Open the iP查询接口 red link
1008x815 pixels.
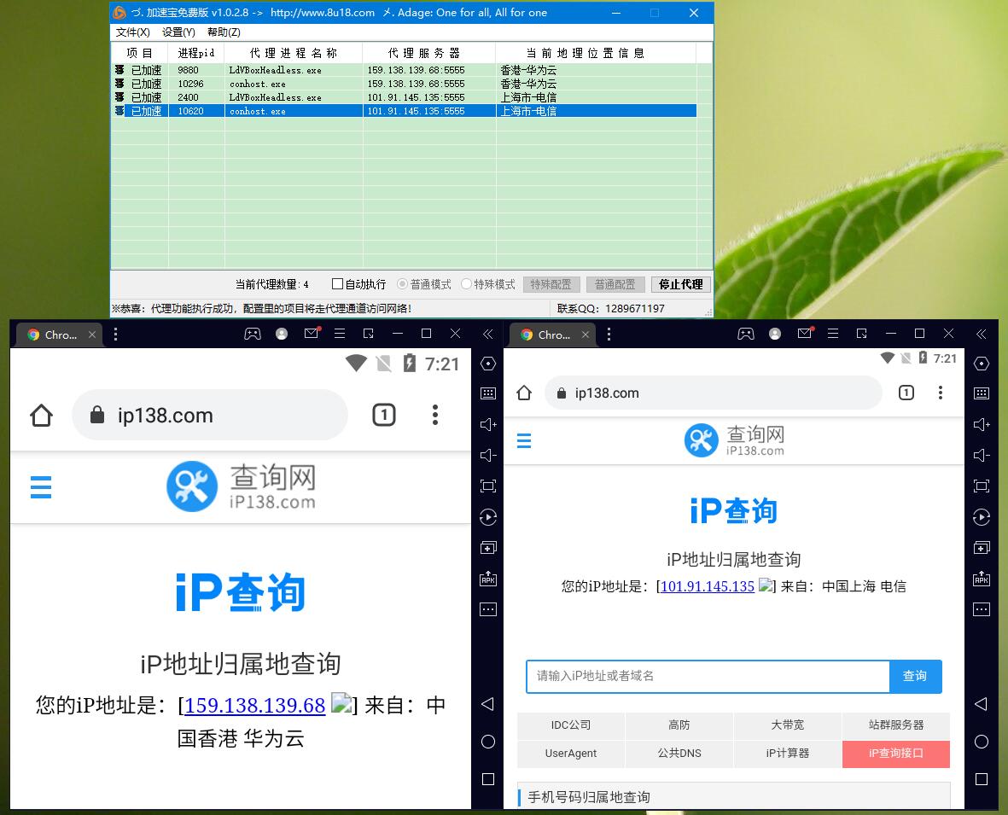point(895,754)
